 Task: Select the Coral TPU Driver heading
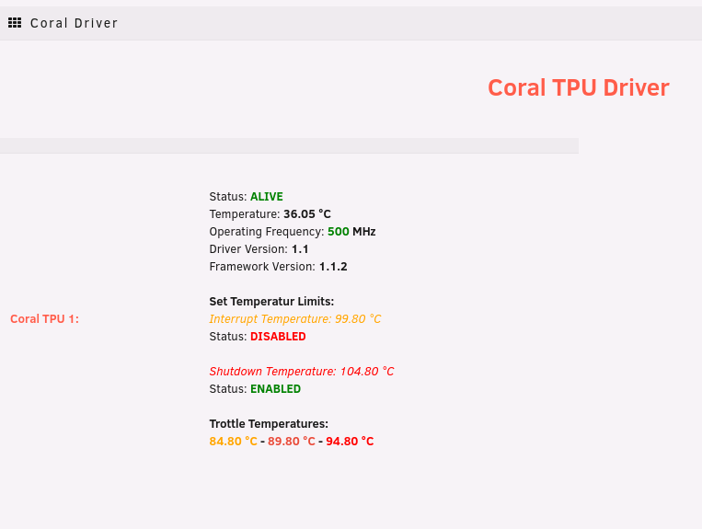[x=579, y=87]
